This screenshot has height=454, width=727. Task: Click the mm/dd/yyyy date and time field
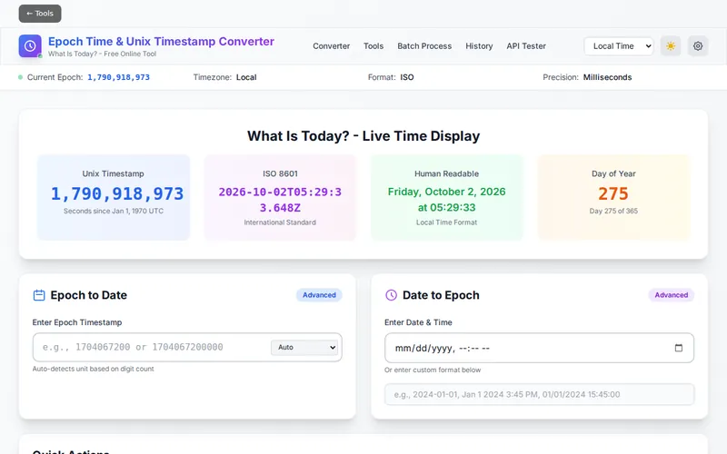point(539,348)
